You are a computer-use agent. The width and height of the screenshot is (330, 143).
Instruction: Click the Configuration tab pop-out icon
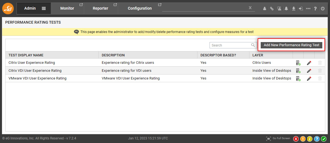pyautogui.click(x=160, y=5)
